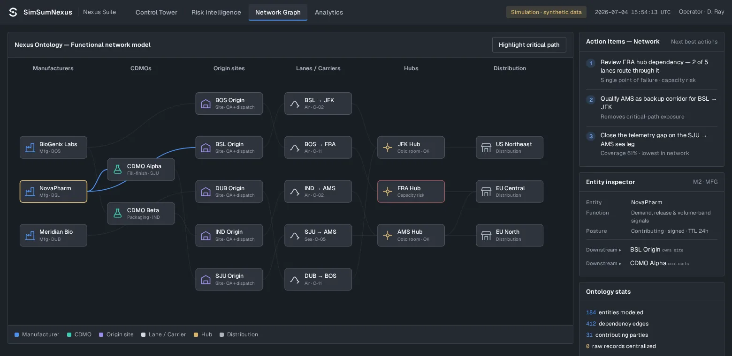Select the Meridian Bio factory icon
The width and height of the screenshot is (732, 356).
coord(30,235)
